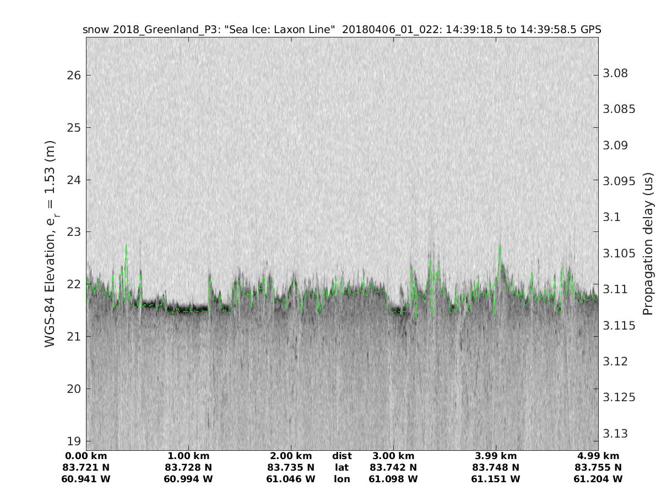Click the 4.99 km distance label
661x496 pixels.
click(598, 456)
